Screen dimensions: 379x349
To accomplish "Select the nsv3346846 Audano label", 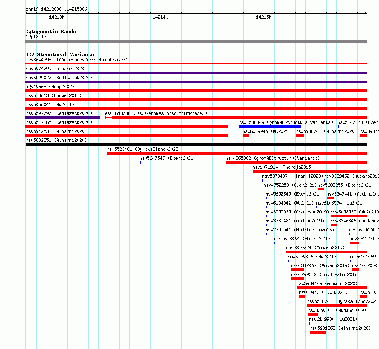I will click(355, 221).
